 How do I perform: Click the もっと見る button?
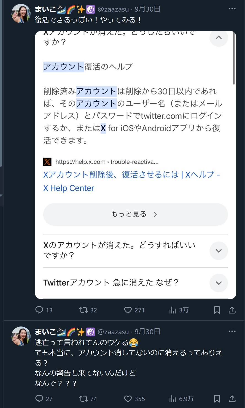pos(135,214)
